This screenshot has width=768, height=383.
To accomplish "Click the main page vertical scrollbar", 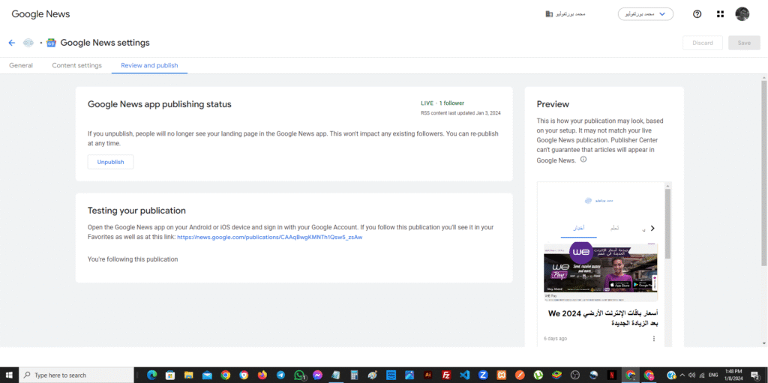I will pyautogui.click(x=764, y=174).
